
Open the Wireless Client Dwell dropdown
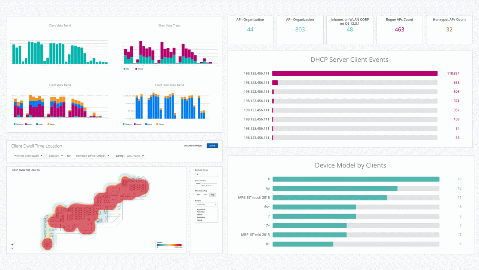click(28, 156)
